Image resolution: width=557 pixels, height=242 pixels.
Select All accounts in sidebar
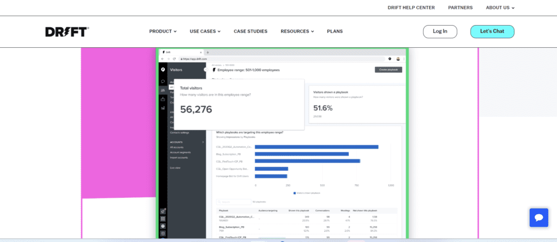pyautogui.click(x=177, y=147)
